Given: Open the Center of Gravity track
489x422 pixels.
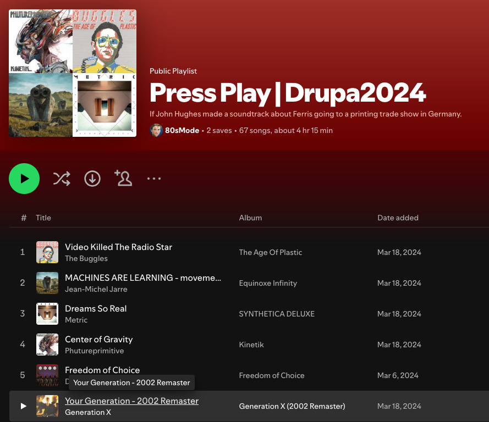Looking at the screenshot, I should point(99,340).
